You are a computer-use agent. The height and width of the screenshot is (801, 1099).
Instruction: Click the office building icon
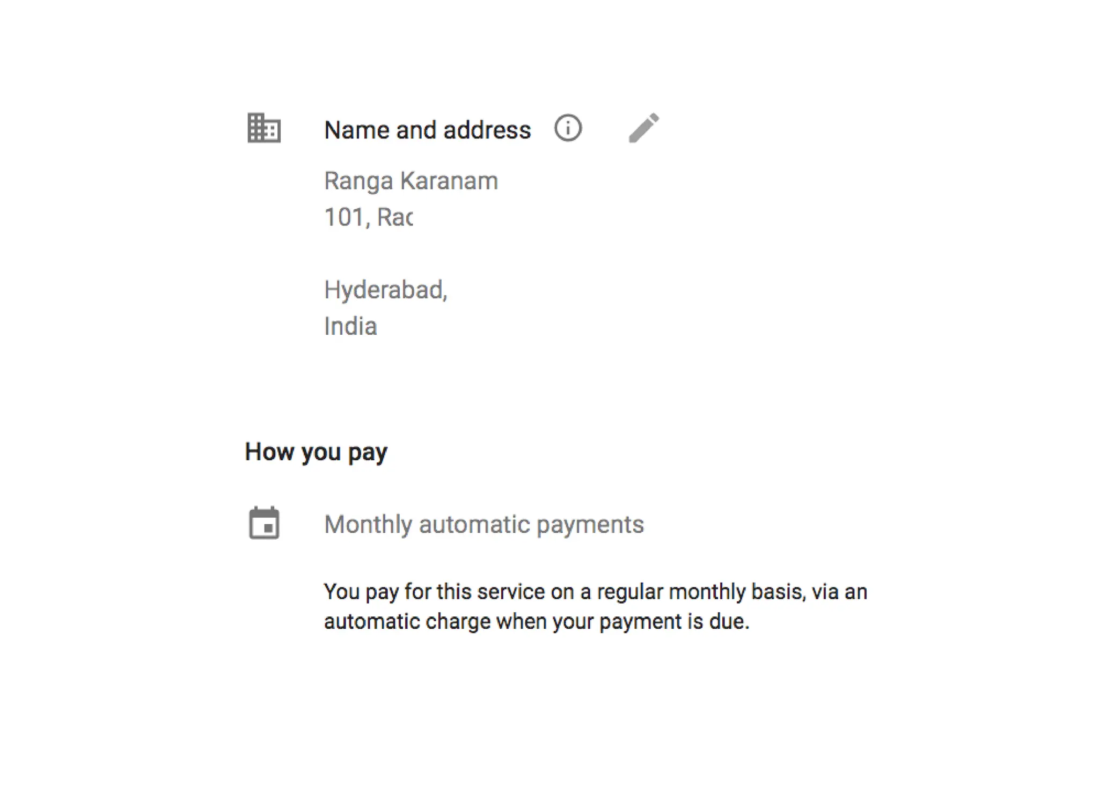[264, 128]
